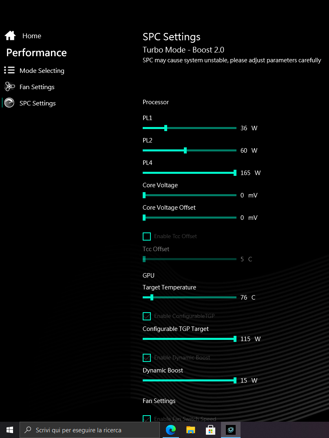Click the SPC Settings gauge icon
Viewport: 329px width, 438px height.
point(9,103)
